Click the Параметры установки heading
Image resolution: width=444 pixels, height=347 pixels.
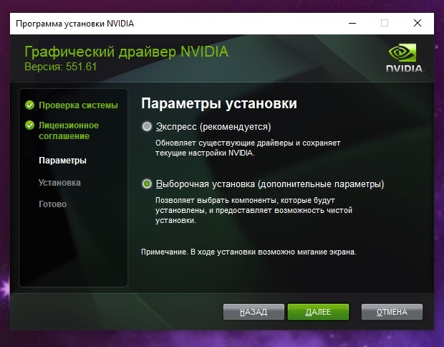[x=219, y=103]
